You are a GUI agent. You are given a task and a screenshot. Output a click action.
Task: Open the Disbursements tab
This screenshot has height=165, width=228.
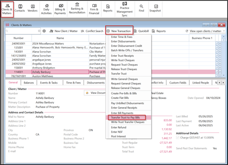[96, 83]
